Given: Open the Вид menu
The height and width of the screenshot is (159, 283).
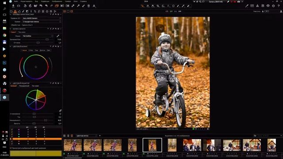Looking at the screenshot, I should tap(36, 1).
